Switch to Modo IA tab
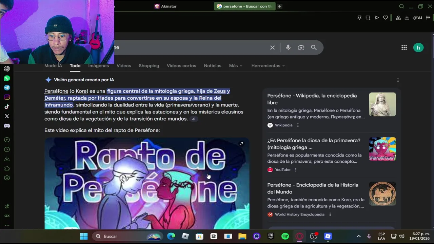Screen dimensions: 434x244 pyautogui.click(x=53, y=66)
